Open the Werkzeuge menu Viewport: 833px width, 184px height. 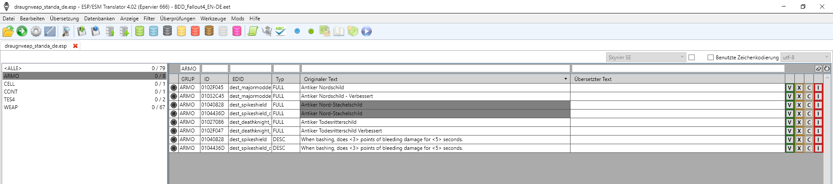pos(213,19)
